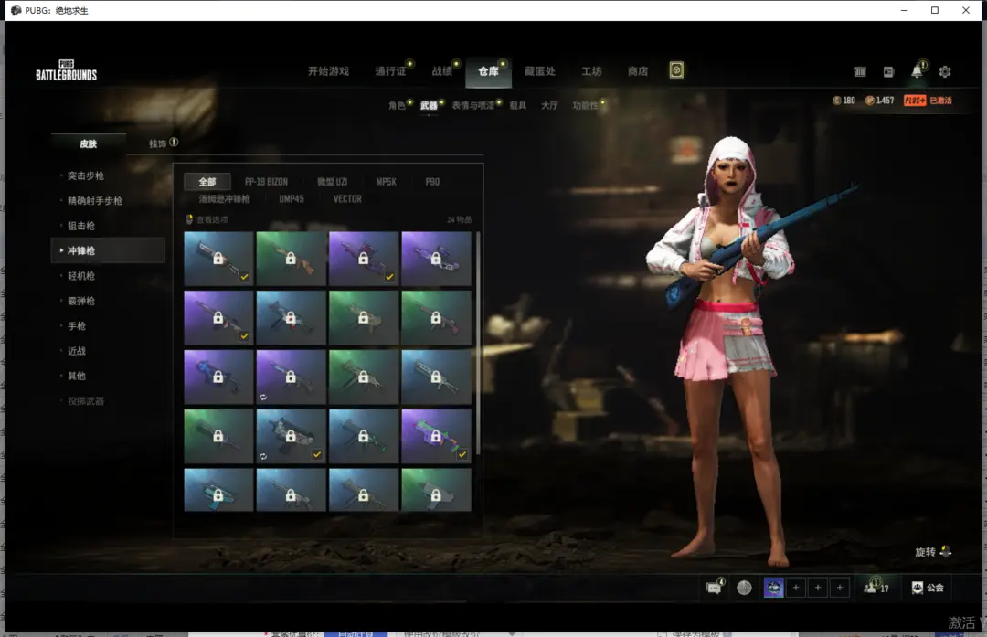This screenshot has width=987, height=637.
Task: Toggle checkmark on first skin in second row
Action: (244, 335)
